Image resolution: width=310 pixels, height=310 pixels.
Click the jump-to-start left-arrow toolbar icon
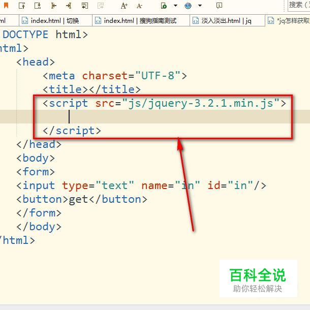click(x=53, y=6)
